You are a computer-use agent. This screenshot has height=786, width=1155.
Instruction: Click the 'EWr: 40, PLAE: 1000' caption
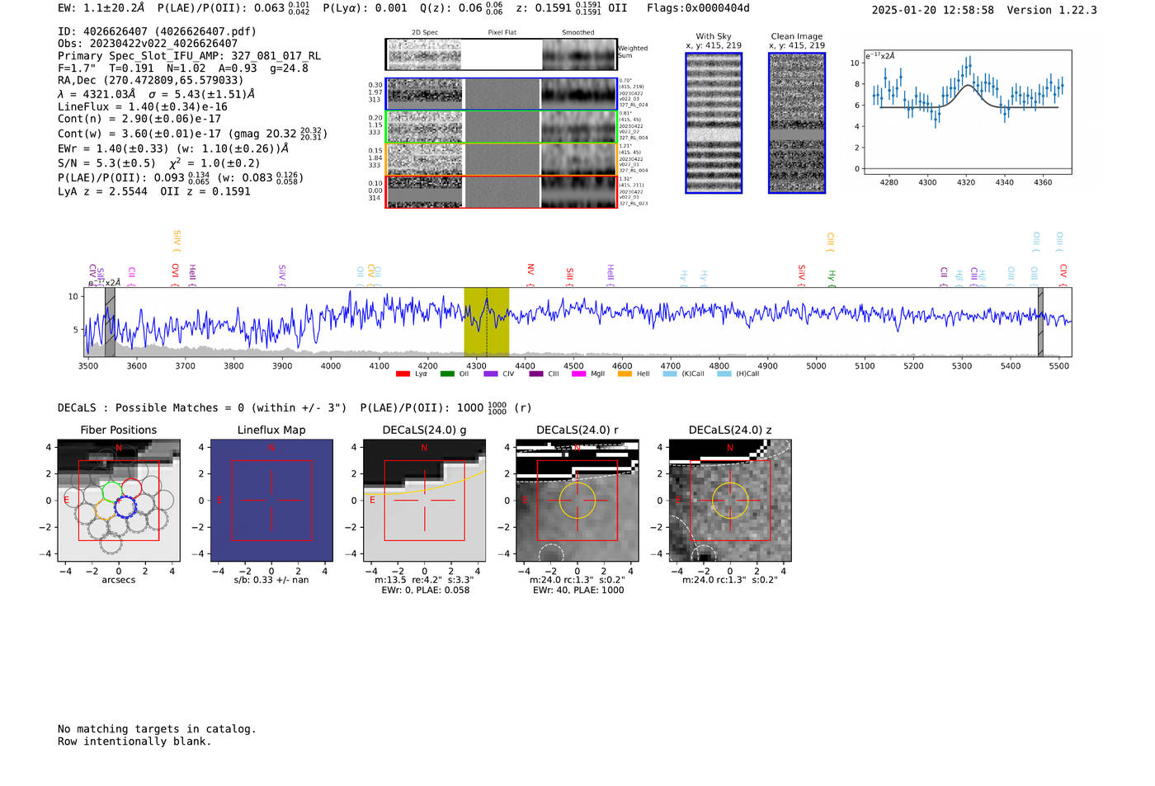point(578,591)
